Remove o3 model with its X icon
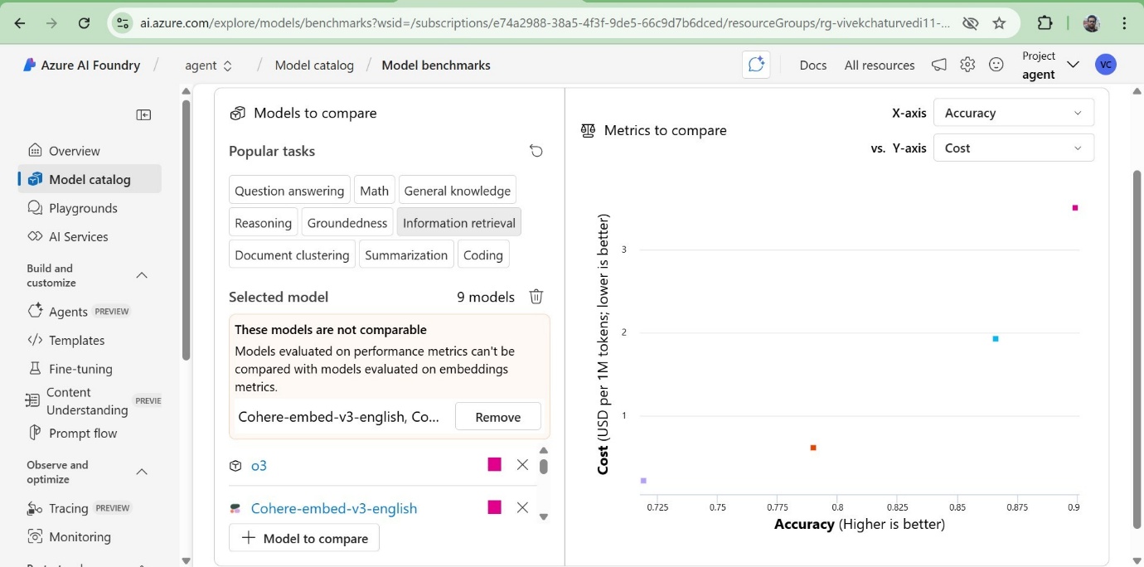The image size is (1144, 567). point(522,465)
